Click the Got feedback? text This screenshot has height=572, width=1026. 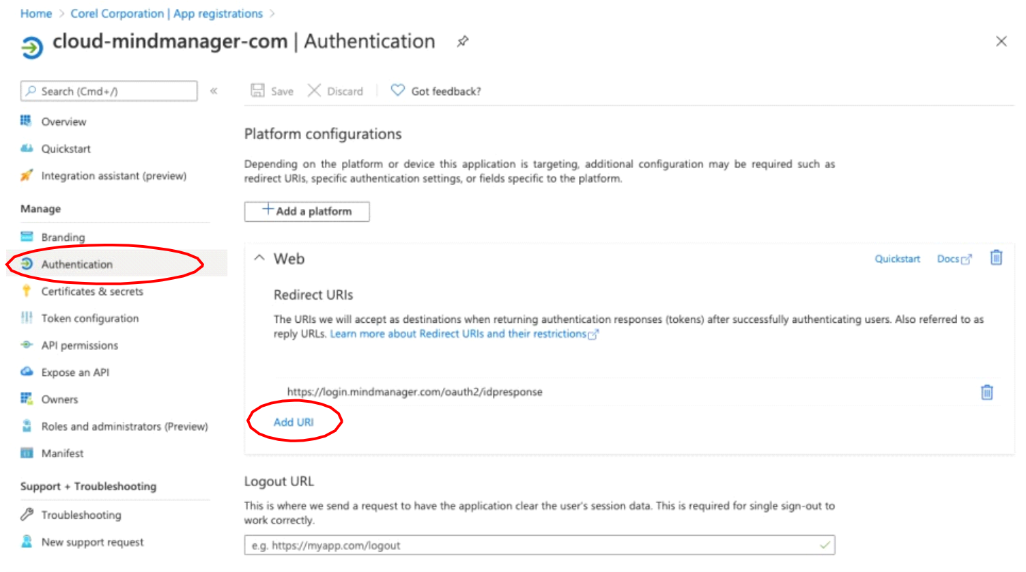446,91
